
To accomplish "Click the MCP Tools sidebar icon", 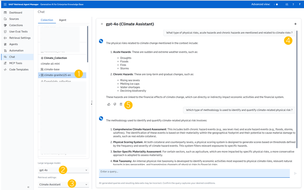I will click(5, 63).
